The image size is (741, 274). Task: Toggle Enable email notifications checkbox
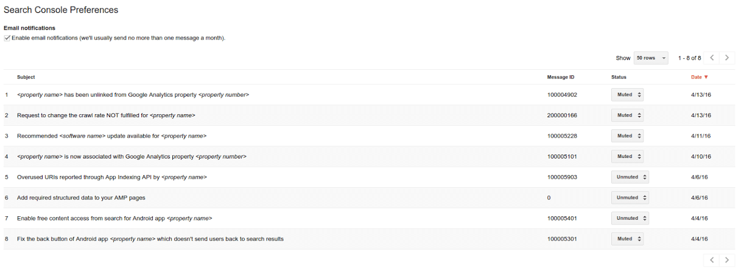pyautogui.click(x=7, y=38)
